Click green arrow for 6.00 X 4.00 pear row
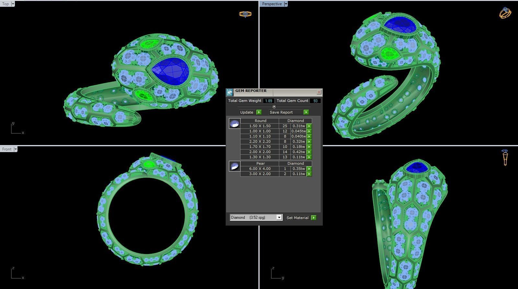Image resolution: width=518 pixels, height=289 pixels. pos(309,169)
